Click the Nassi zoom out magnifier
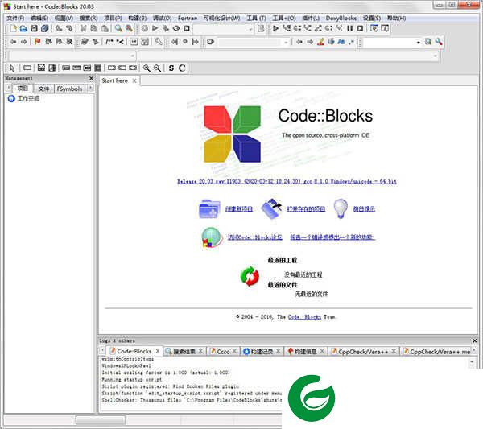Image resolution: width=483 pixels, height=429 pixels. (x=157, y=68)
